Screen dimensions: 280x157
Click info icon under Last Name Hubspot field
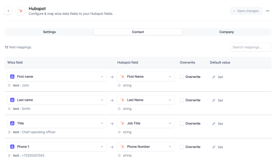[x=119, y=109]
